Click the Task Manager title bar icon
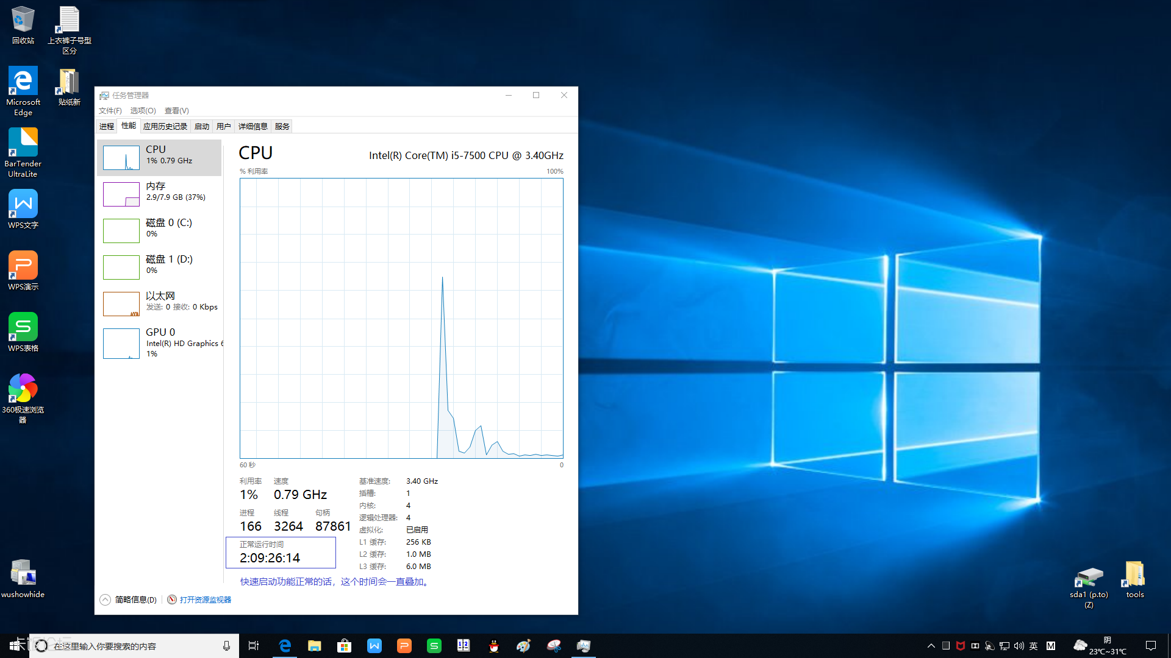The image size is (1171, 658). tap(104, 96)
